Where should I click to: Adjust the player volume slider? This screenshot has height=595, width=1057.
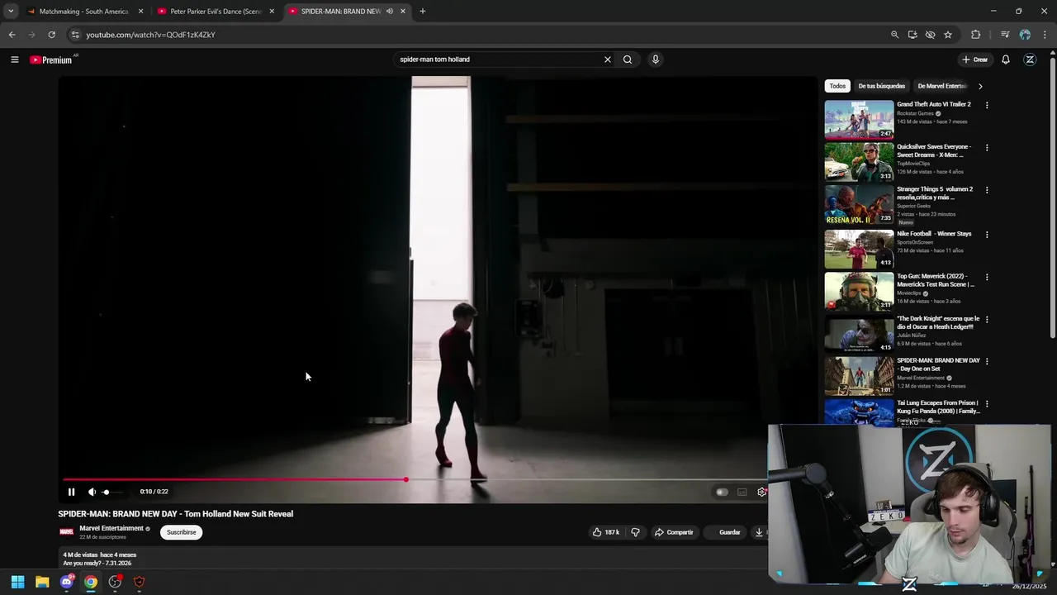coord(112,492)
